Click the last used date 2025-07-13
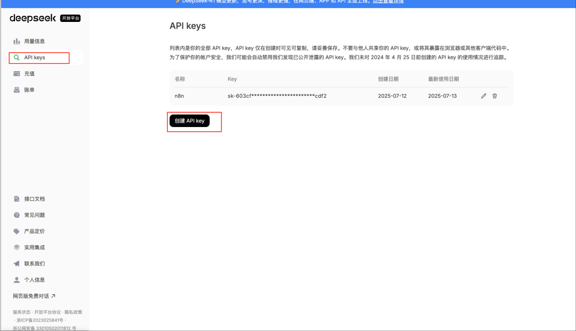 pyautogui.click(x=442, y=96)
